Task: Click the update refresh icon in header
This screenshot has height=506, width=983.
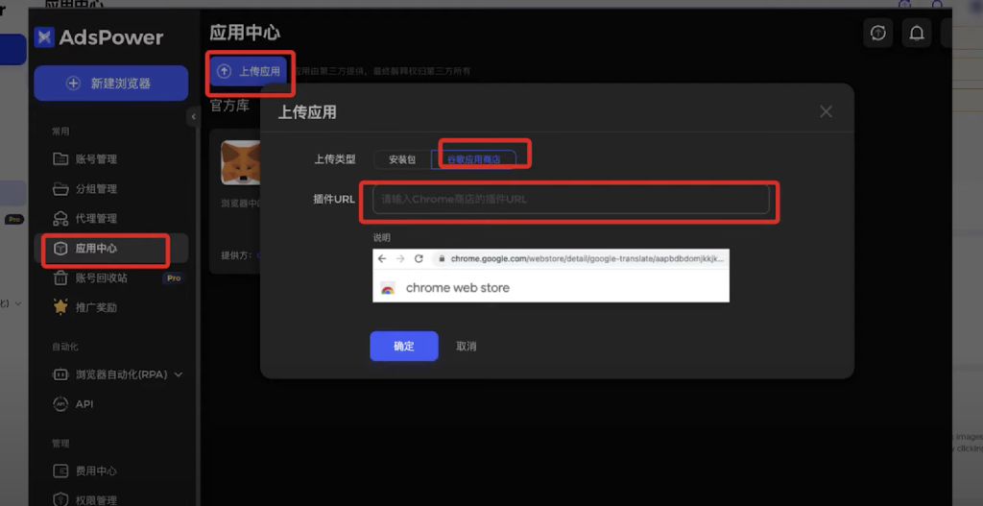Action: click(878, 34)
